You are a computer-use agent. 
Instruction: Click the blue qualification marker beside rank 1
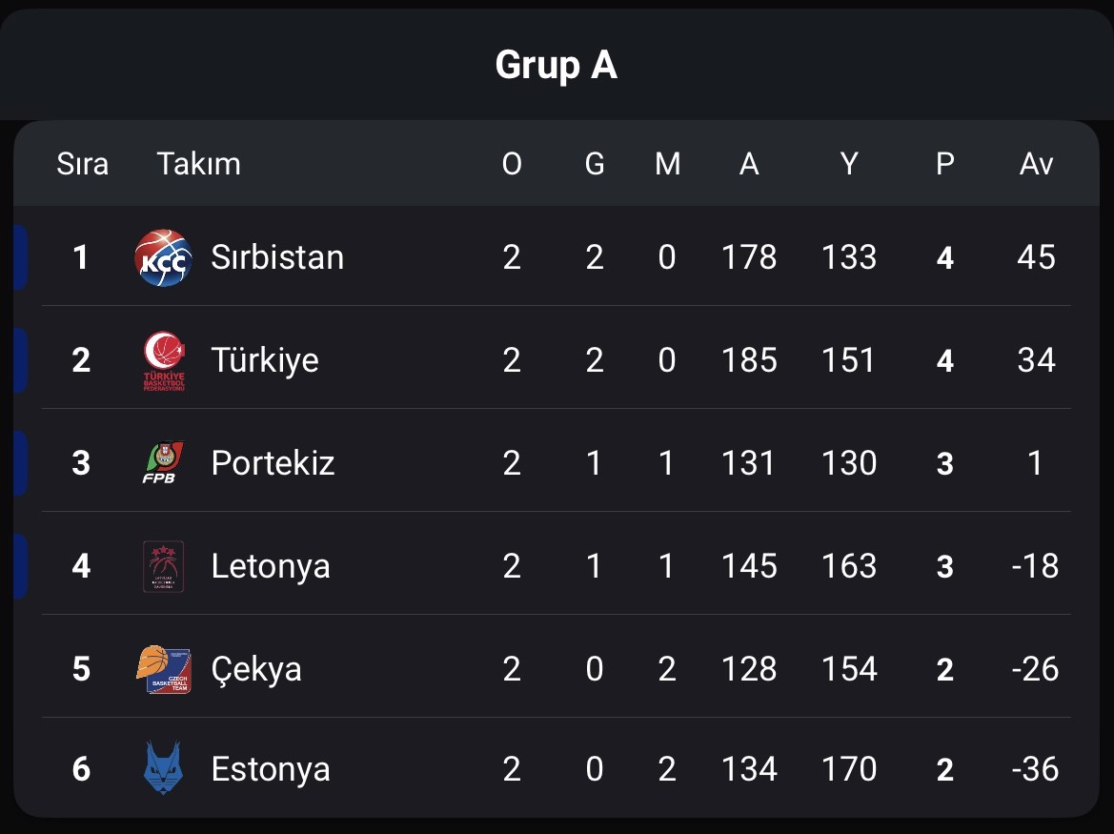[20, 257]
